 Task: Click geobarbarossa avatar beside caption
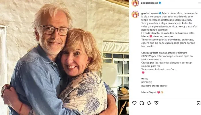point(135,14)
